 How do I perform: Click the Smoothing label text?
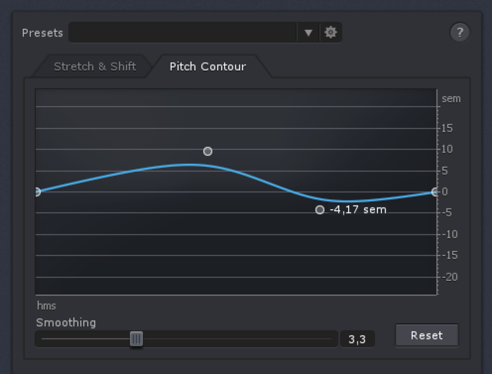click(65, 322)
